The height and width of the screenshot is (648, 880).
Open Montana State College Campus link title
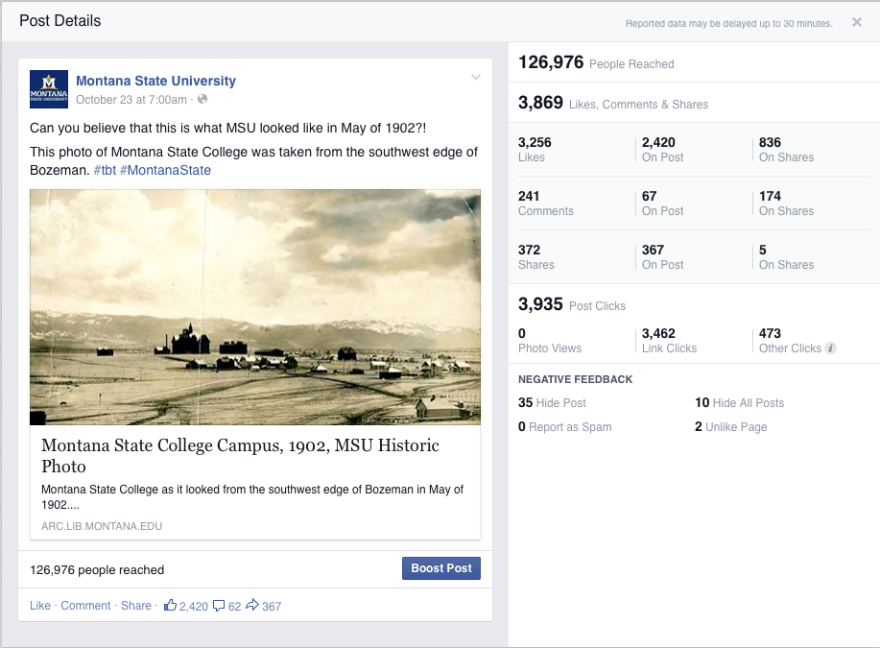(x=240, y=455)
